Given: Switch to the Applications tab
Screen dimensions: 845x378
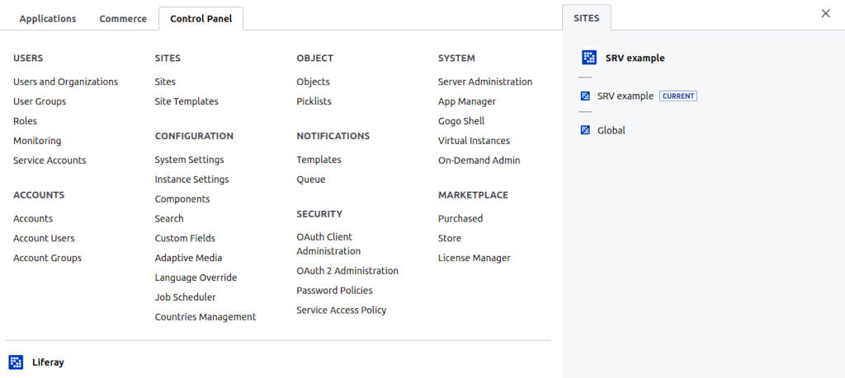Looking at the screenshot, I should point(47,19).
